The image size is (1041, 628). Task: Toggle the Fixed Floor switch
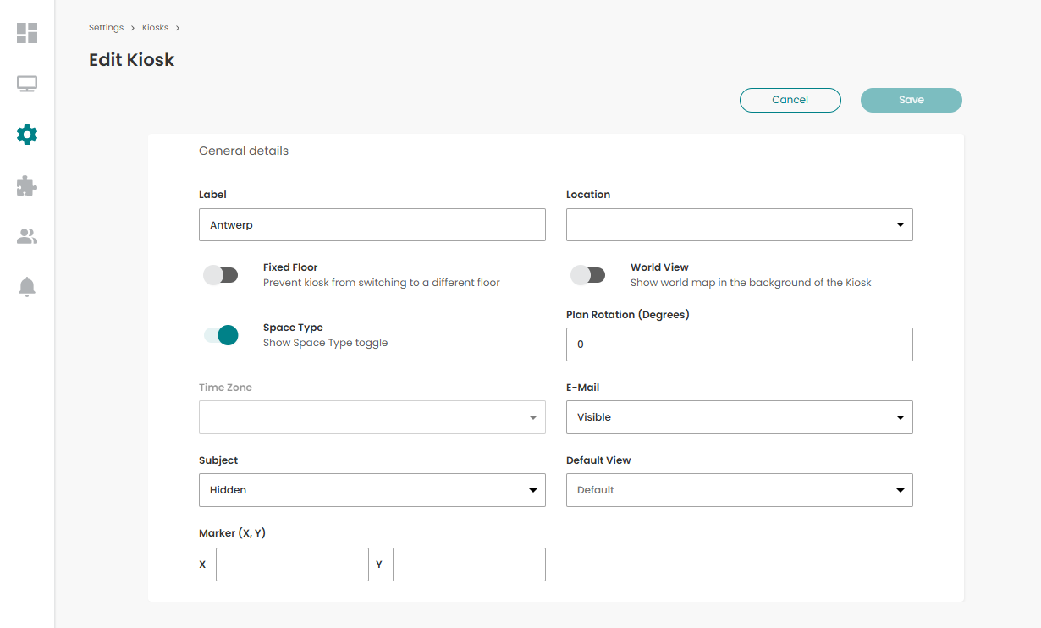click(x=221, y=275)
